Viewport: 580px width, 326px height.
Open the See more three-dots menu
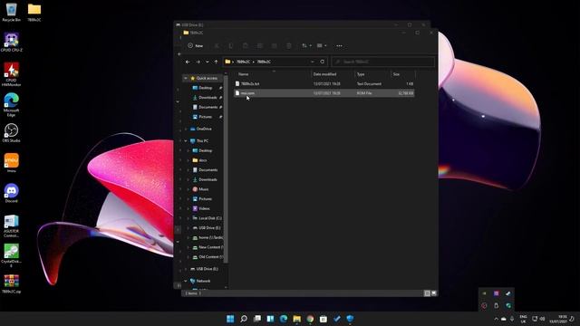click(339, 46)
